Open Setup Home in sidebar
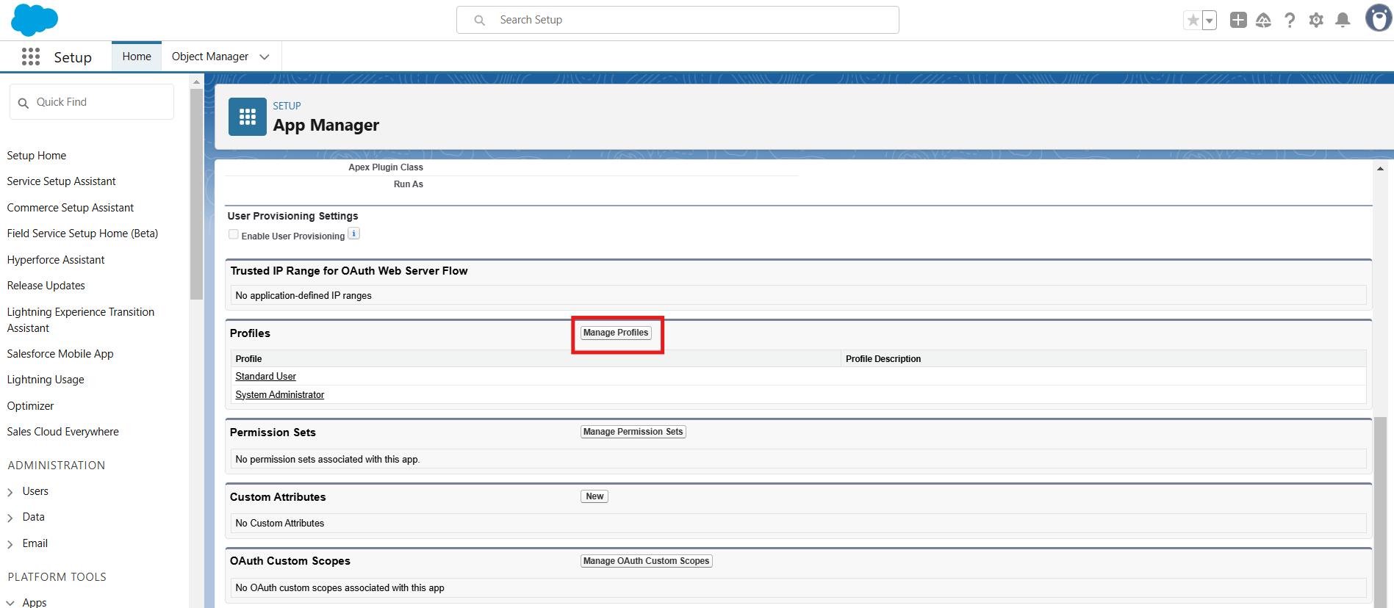1394x608 pixels. 37,156
